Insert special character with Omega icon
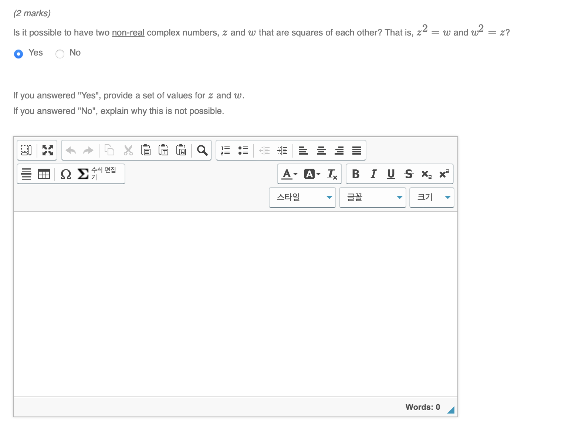 (x=65, y=174)
